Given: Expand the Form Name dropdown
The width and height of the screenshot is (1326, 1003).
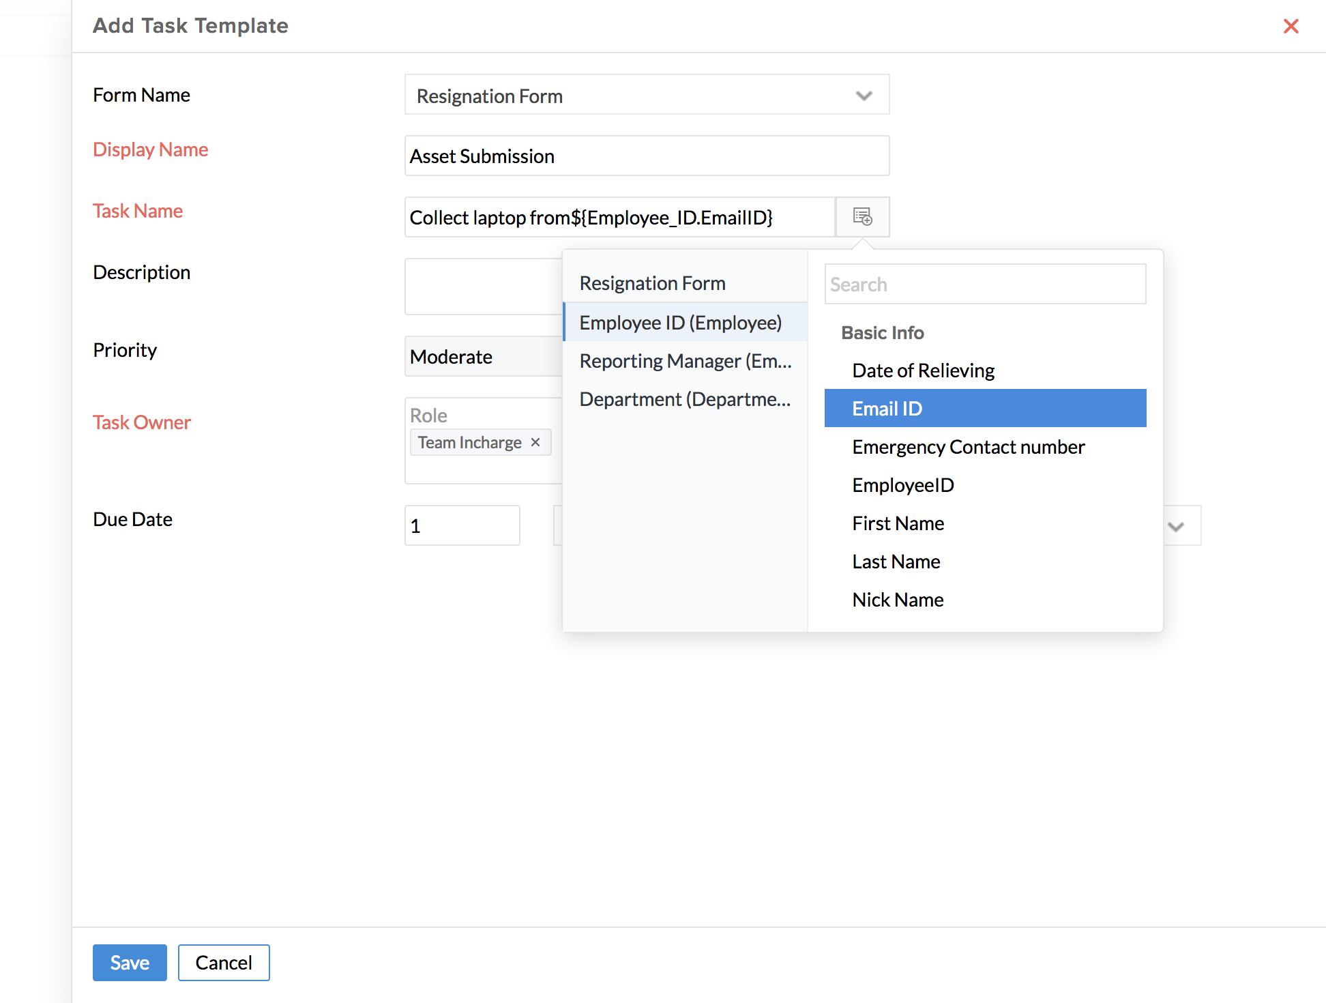Looking at the screenshot, I should [x=864, y=96].
